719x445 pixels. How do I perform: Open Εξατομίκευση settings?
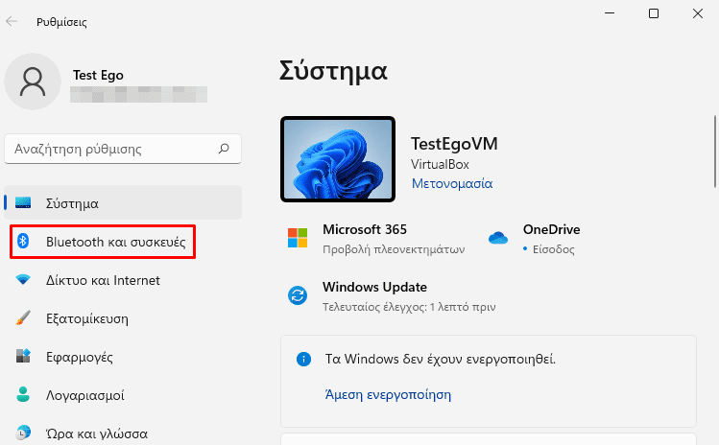tap(123, 318)
